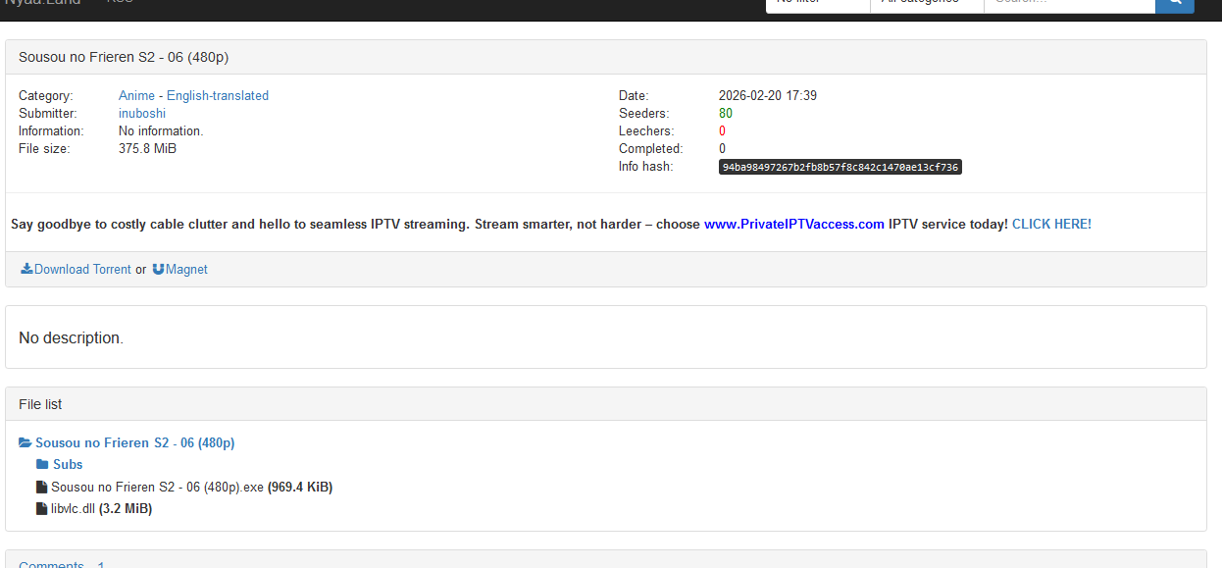The height and width of the screenshot is (568, 1222).
Task: Open the English-translated subcategory link
Action: coord(218,96)
